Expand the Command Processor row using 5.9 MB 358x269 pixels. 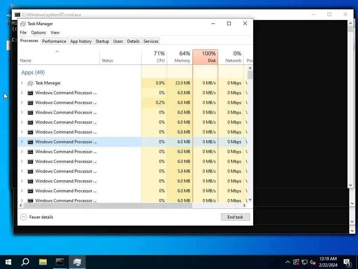(22, 171)
